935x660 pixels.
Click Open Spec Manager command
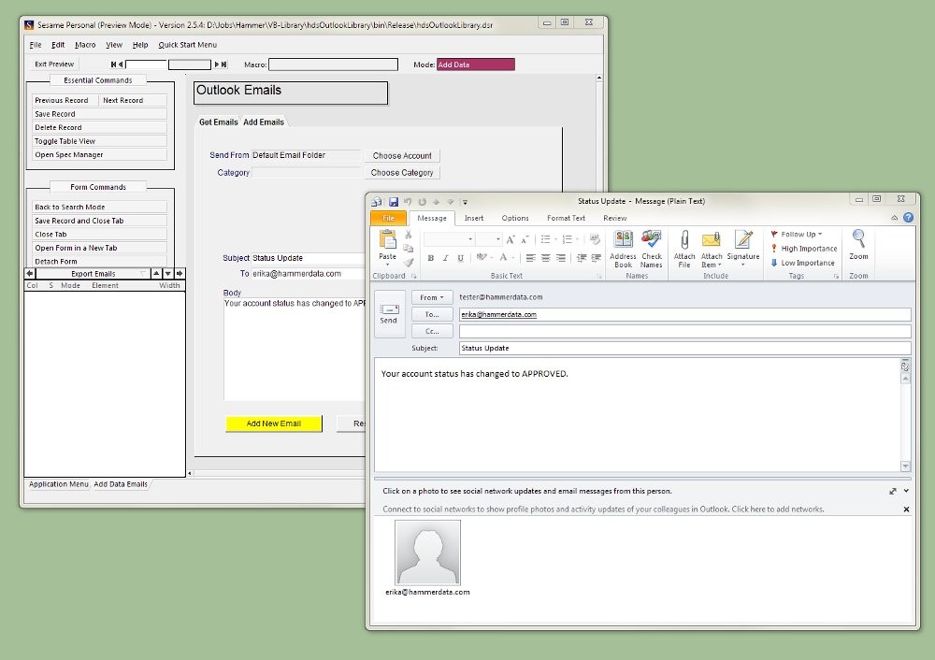point(100,155)
